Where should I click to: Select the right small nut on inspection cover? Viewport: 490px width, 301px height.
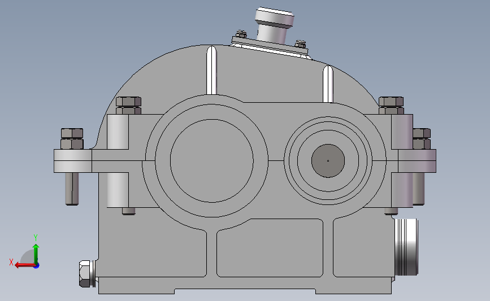(x=300, y=43)
